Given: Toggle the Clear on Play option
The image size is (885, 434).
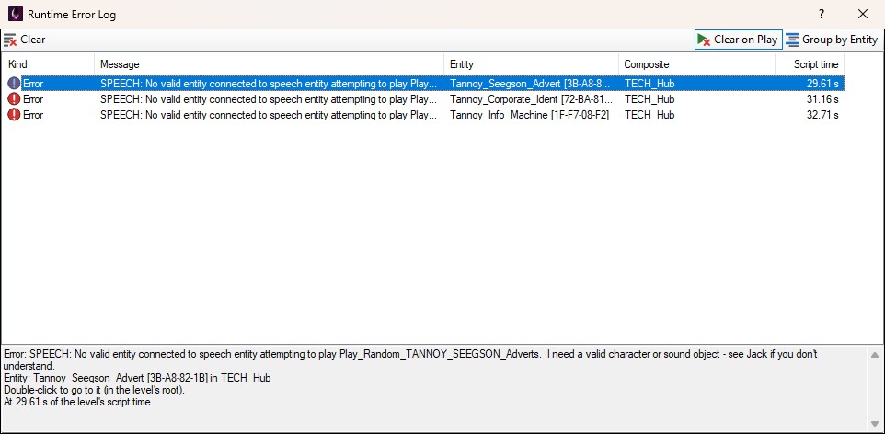Looking at the screenshot, I should click(x=738, y=40).
